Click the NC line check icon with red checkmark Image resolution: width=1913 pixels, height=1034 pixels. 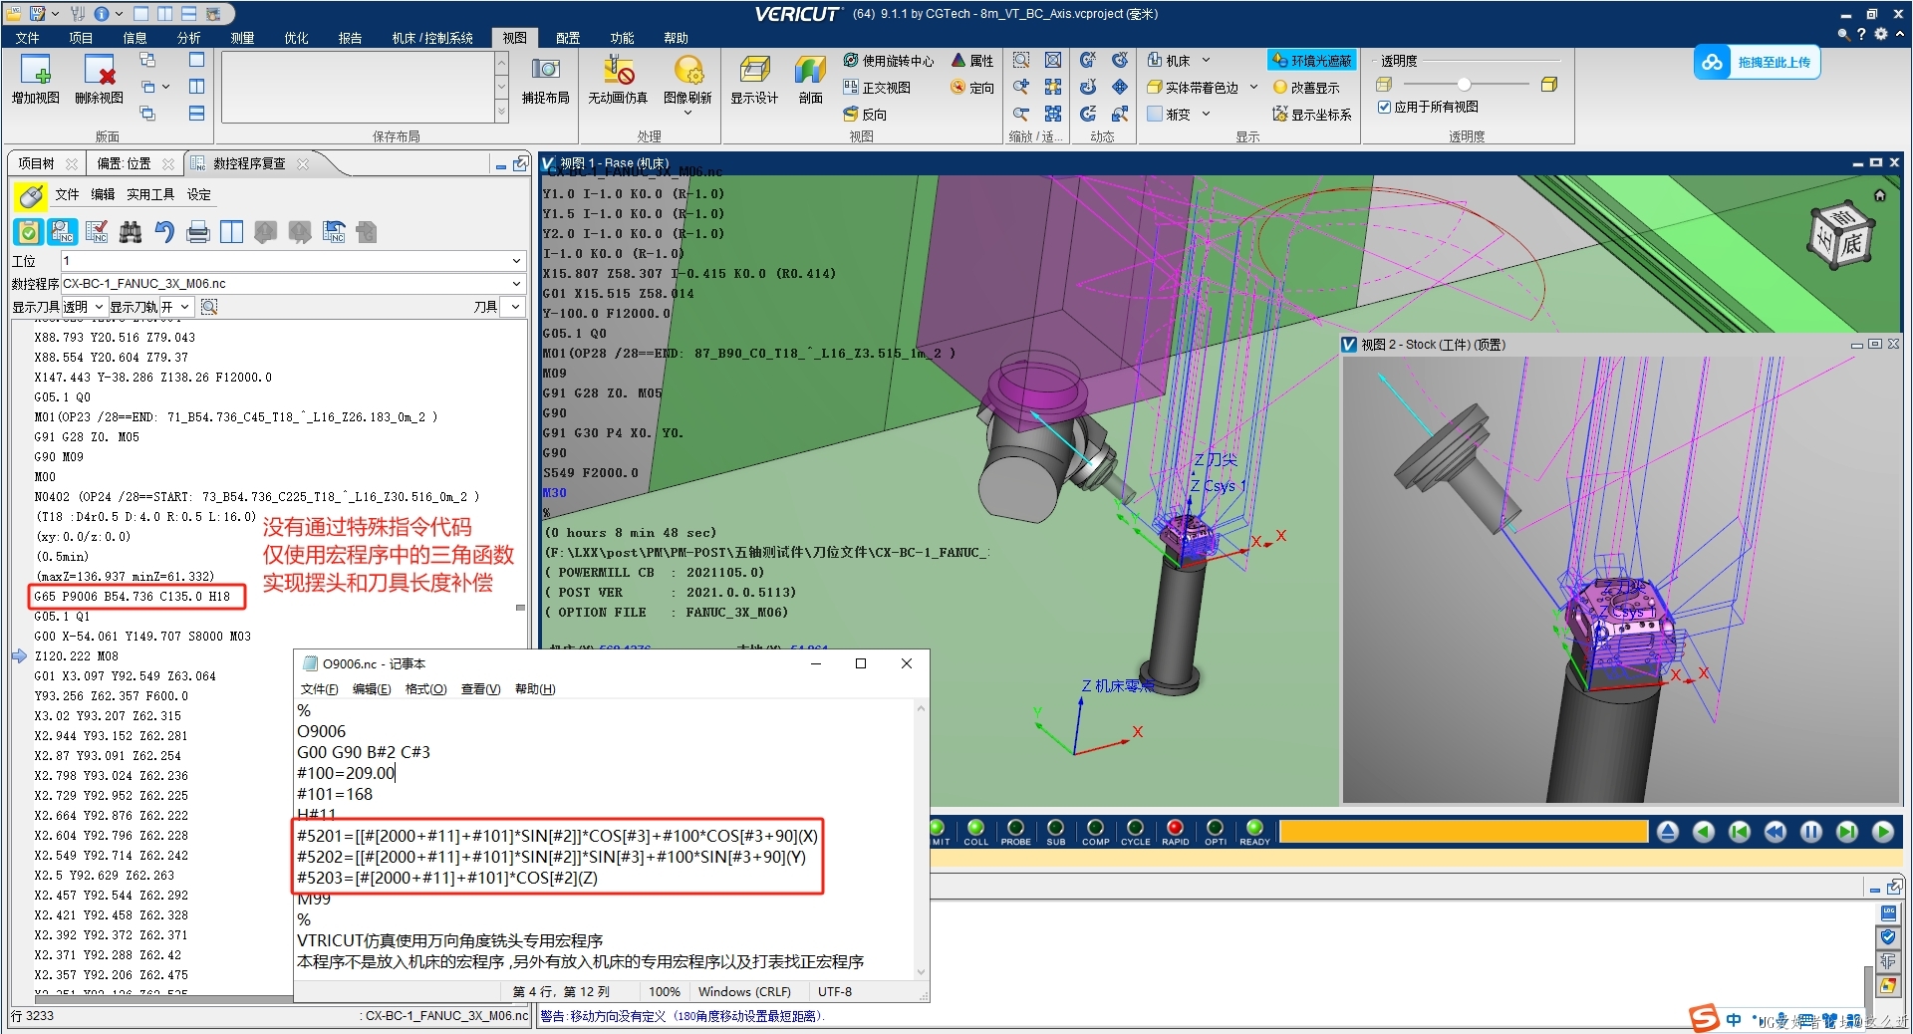pos(97,232)
